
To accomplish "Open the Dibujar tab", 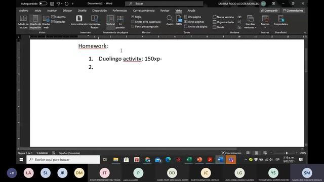I will 67,11.
